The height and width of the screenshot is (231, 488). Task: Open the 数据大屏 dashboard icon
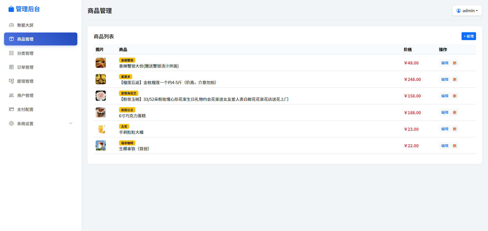pyautogui.click(x=11, y=25)
